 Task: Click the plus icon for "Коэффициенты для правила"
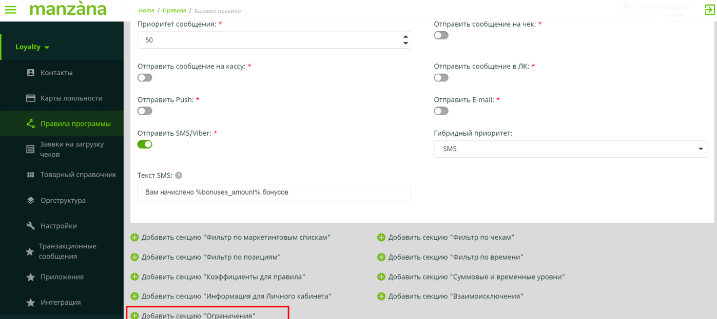134,277
